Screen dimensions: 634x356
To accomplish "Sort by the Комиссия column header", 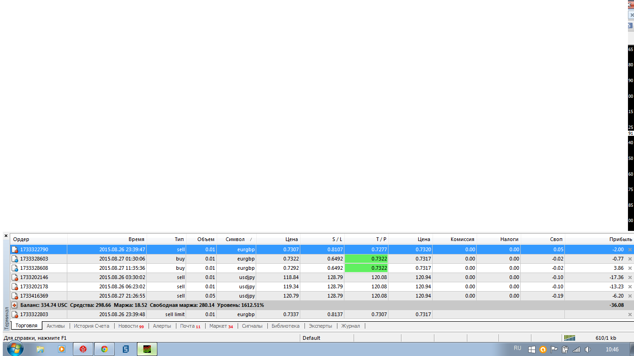I will coord(455,239).
